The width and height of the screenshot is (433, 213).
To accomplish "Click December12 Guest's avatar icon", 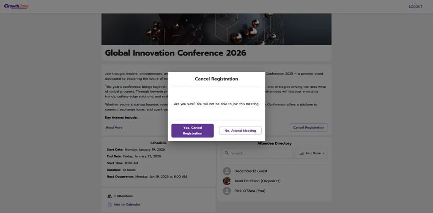I will pyautogui.click(x=227, y=171).
